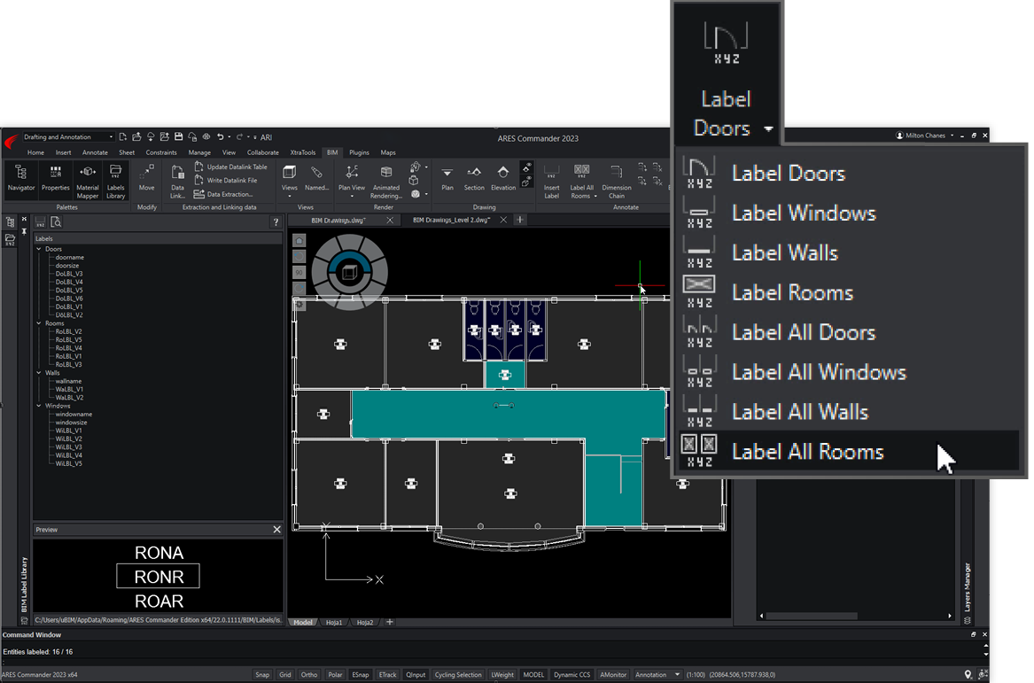Open the Milton Chanes user account menu

point(924,136)
